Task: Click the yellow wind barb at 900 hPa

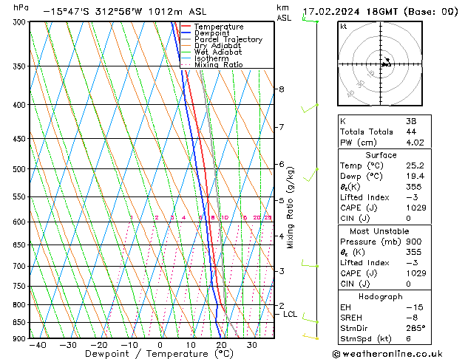Action: point(310,337)
